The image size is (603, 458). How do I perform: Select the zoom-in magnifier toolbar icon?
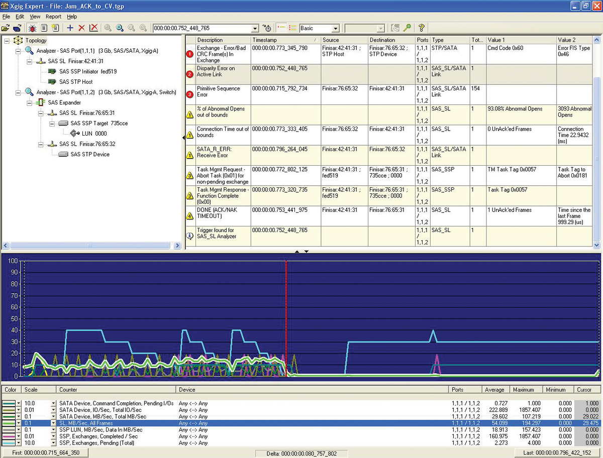click(x=119, y=28)
